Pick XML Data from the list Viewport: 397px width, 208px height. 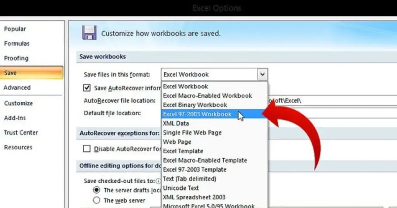point(214,123)
